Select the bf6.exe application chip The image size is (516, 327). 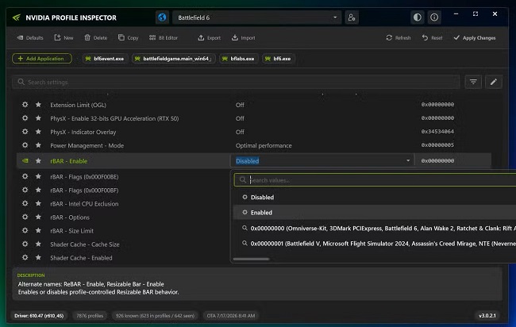point(279,59)
